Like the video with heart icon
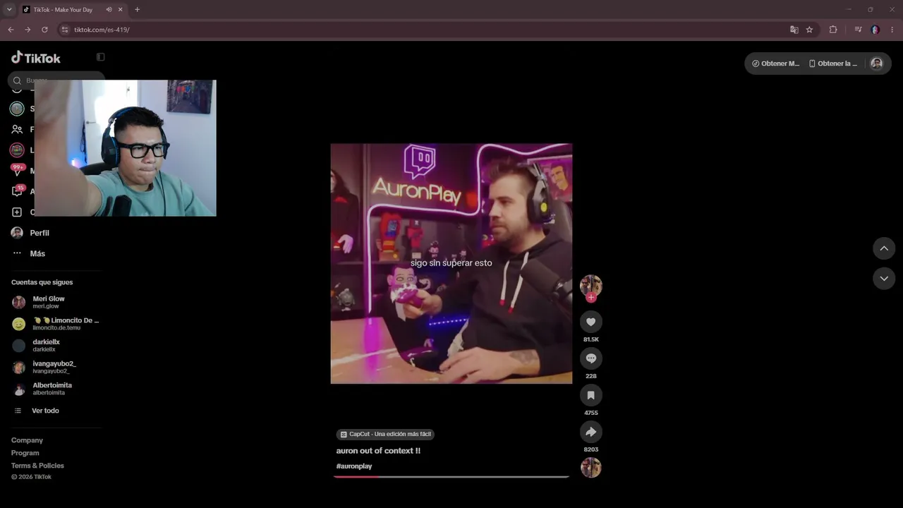This screenshot has width=903, height=508. (591, 322)
